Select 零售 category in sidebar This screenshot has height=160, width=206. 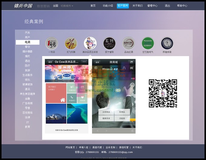[28, 108]
